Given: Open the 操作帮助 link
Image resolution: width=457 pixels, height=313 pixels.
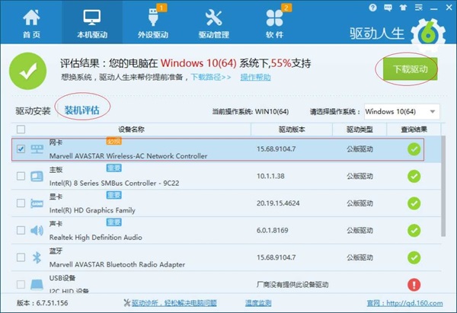Looking at the screenshot, I should (x=255, y=77).
